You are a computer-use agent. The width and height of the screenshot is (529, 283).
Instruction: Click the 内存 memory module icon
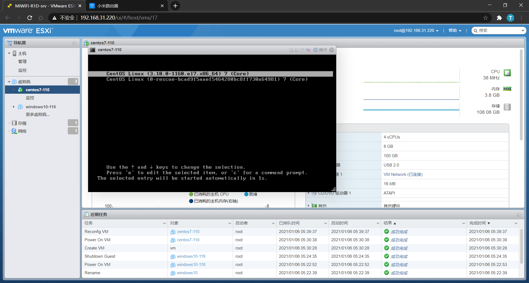(x=507, y=89)
